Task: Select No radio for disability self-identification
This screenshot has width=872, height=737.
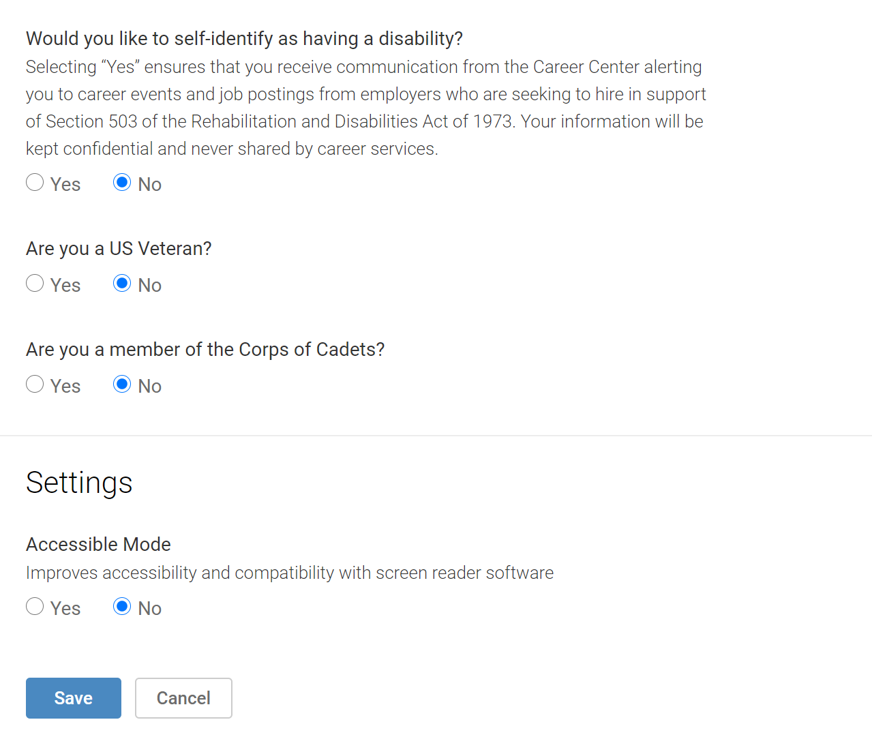Action: tap(122, 183)
